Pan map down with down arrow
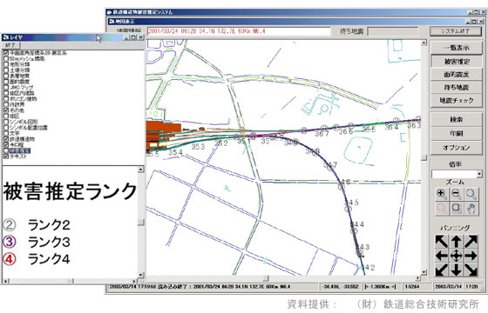 pos(457,270)
